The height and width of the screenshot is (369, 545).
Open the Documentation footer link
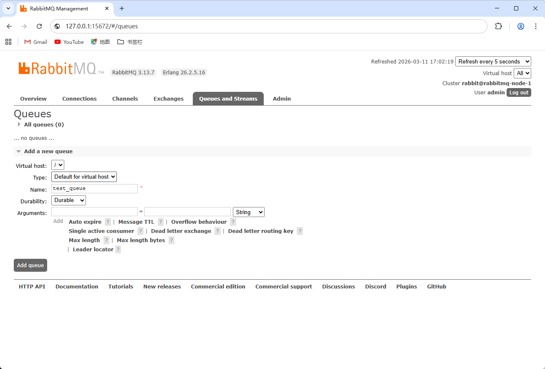pos(77,287)
